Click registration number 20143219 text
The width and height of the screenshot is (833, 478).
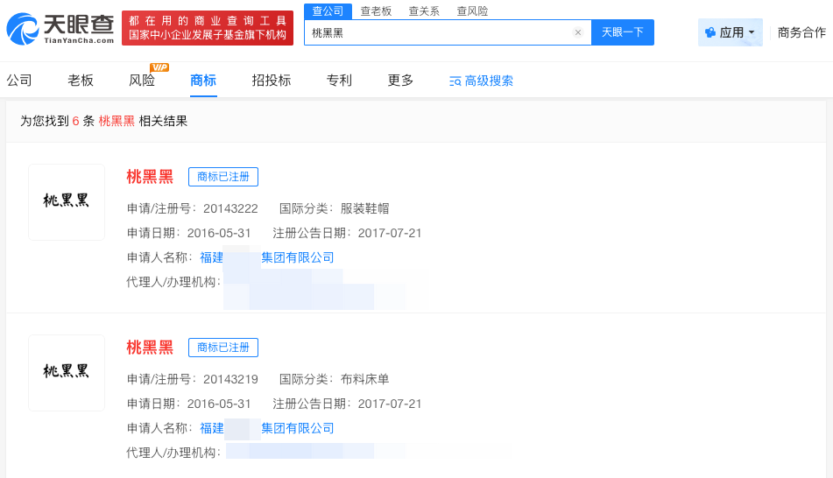(x=230, y=379)
